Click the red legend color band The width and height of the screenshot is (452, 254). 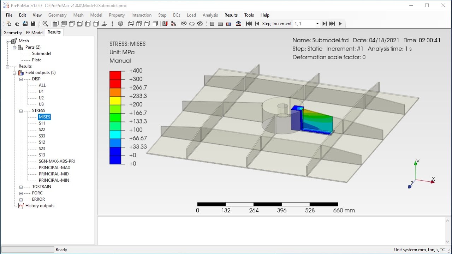coord(115,75)
